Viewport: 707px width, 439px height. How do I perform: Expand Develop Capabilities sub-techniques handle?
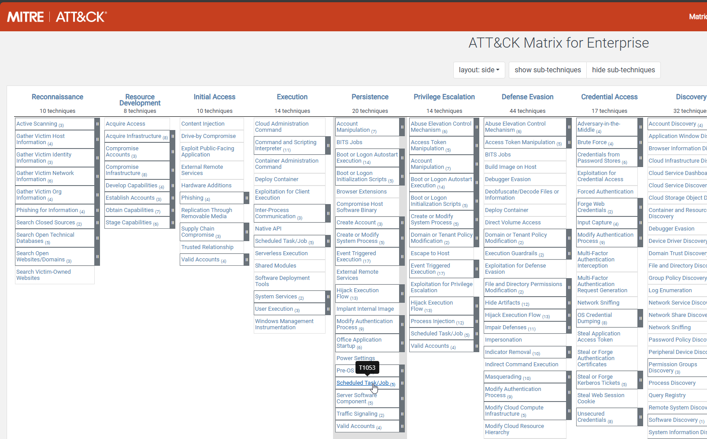(x=173, y=186)
